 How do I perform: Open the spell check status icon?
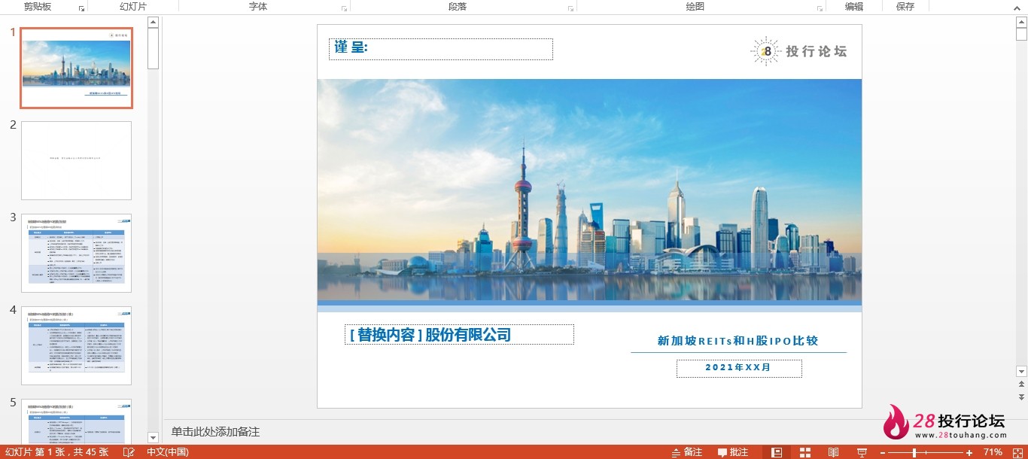pos(129,452)
